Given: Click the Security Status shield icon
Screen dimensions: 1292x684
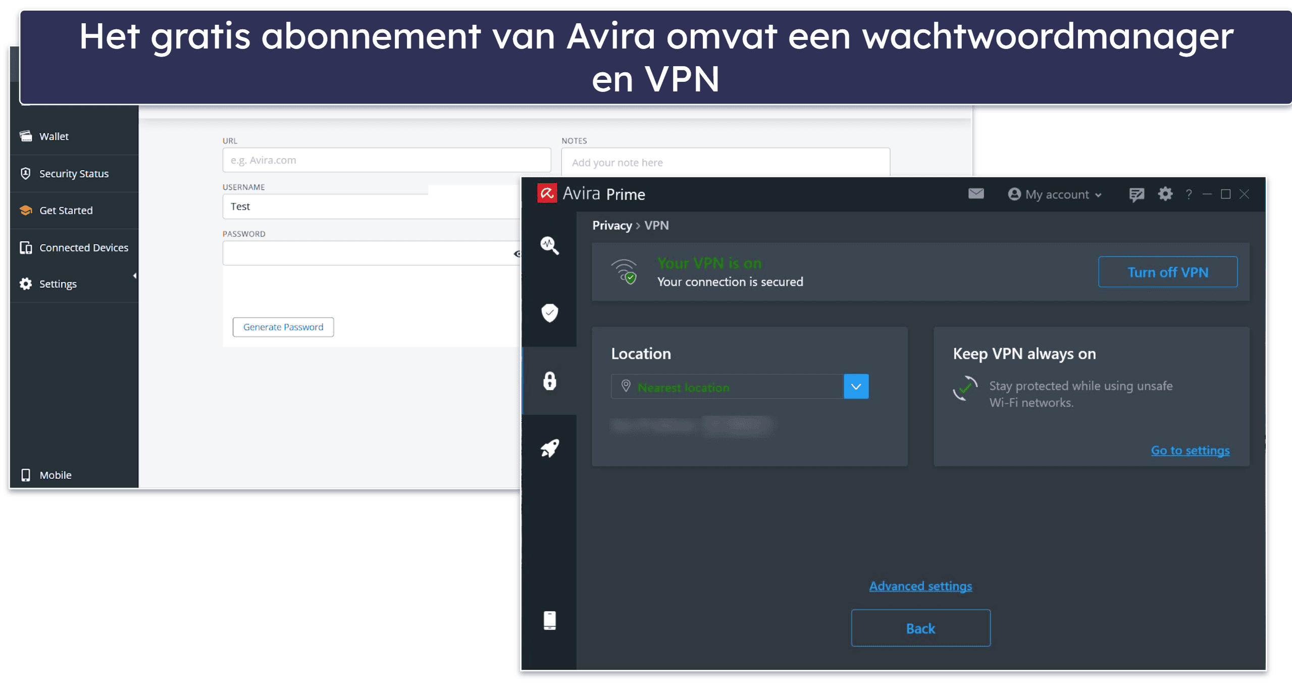Looking at the screenshot, I should tap(26, 173).
